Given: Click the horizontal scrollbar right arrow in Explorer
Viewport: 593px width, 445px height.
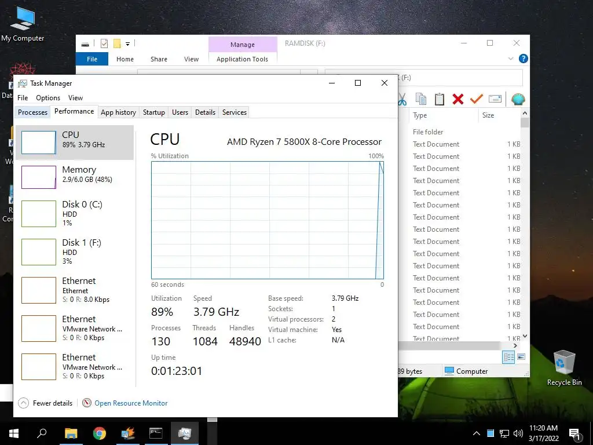Looking at the screenshot, I should click(515, 345).
